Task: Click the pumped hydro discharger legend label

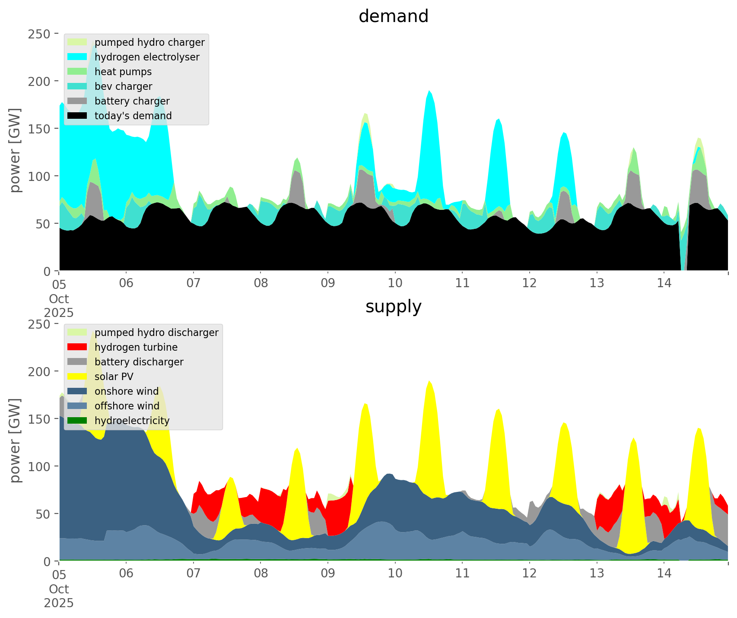Action: tap(156, 333)
